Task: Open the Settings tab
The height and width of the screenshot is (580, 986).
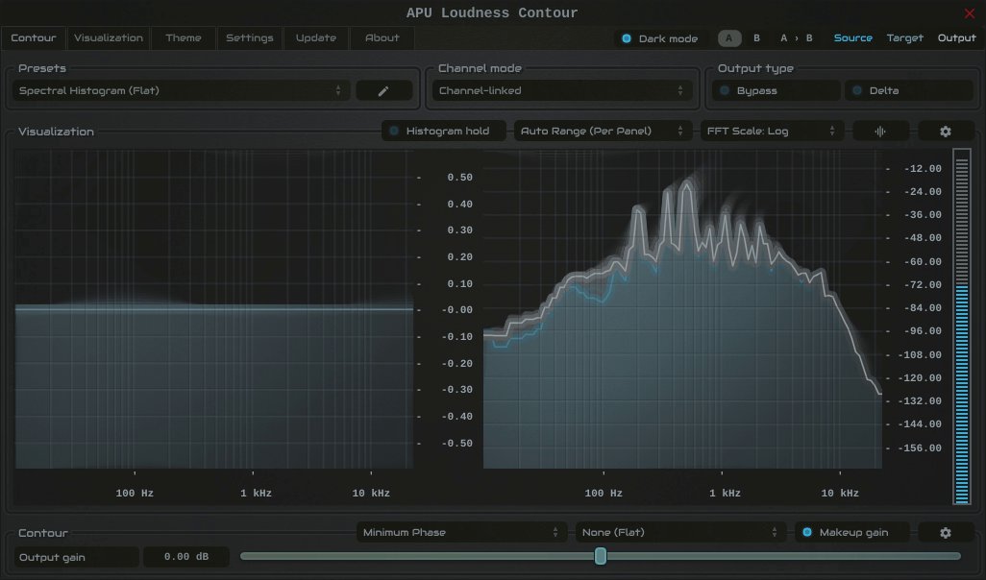Action: (250, 37)
